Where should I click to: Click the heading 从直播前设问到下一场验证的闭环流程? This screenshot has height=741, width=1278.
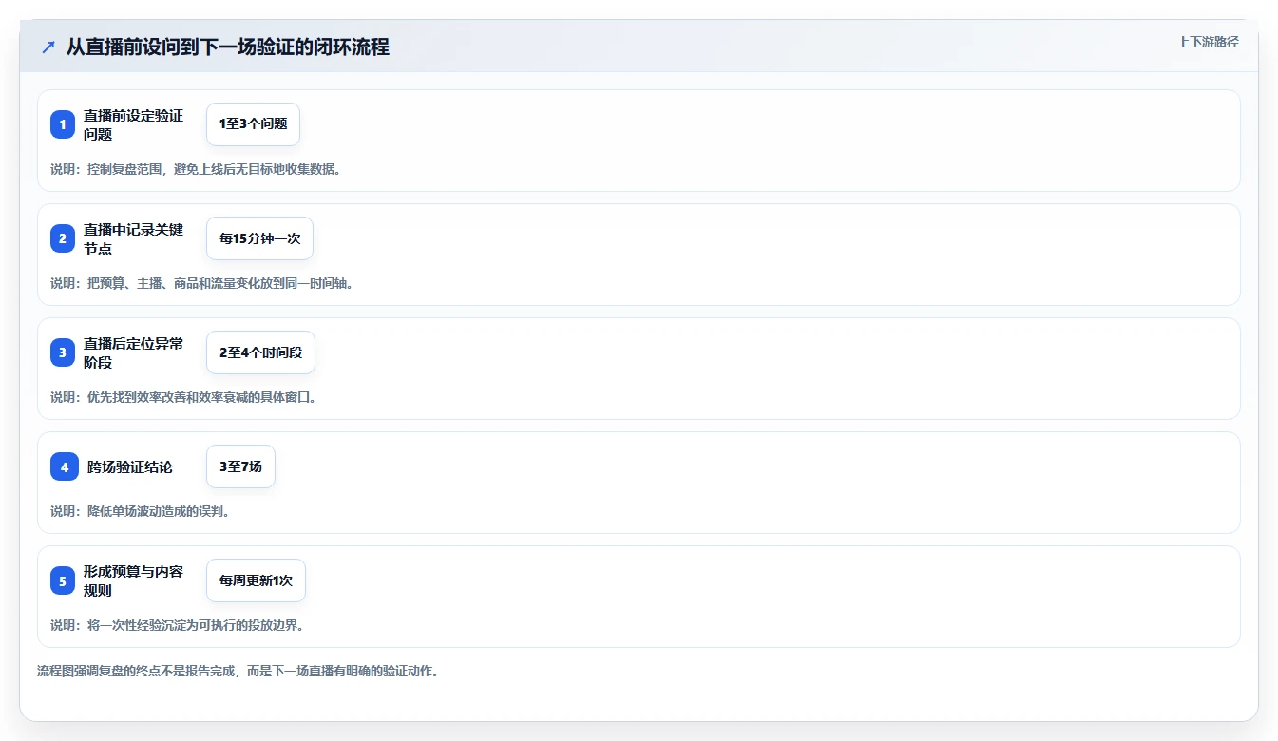(228, 47)
